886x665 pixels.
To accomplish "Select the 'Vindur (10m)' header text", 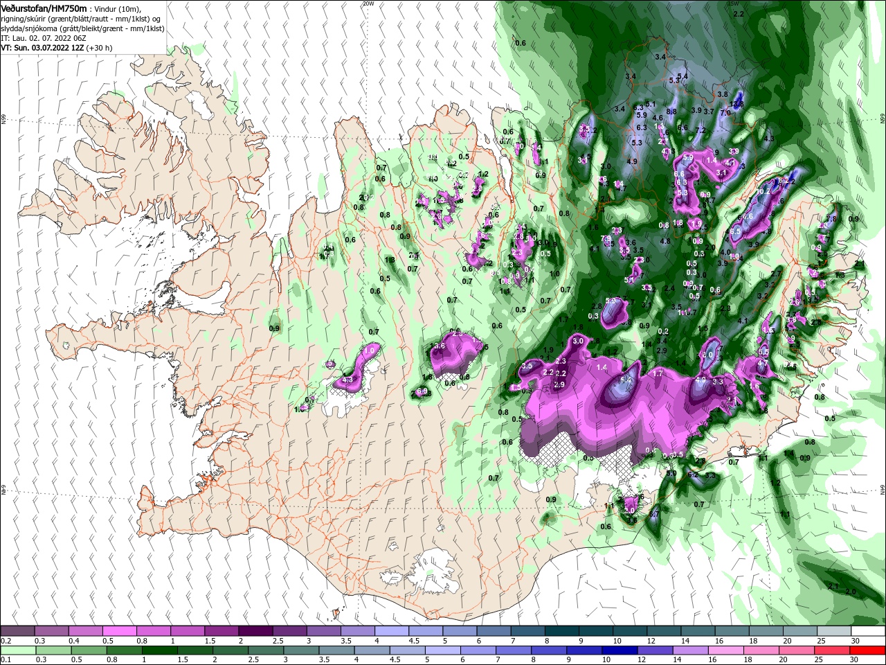I will [118, 8].
